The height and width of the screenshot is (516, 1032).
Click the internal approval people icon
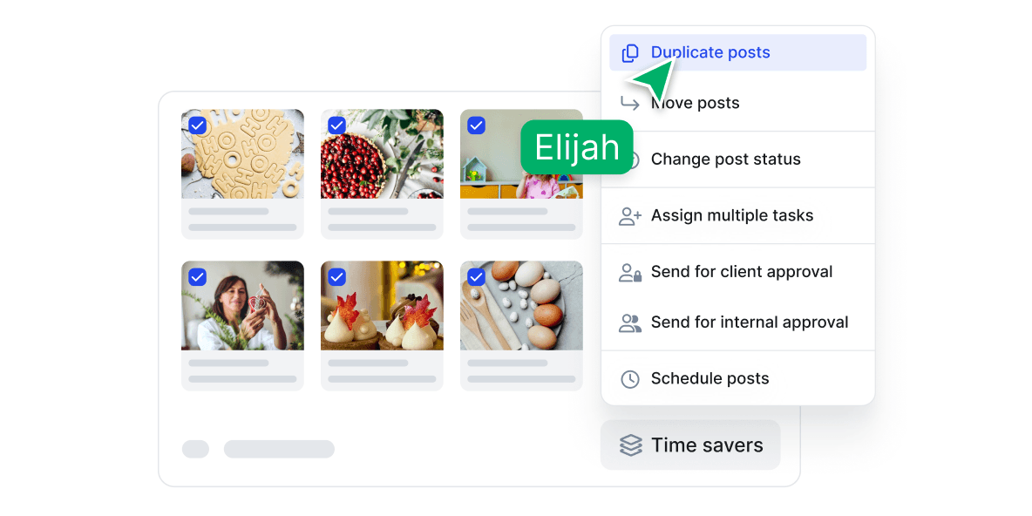point(630,322)
